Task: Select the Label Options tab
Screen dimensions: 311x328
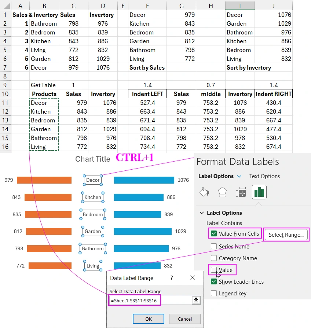Action: point(216,176)
